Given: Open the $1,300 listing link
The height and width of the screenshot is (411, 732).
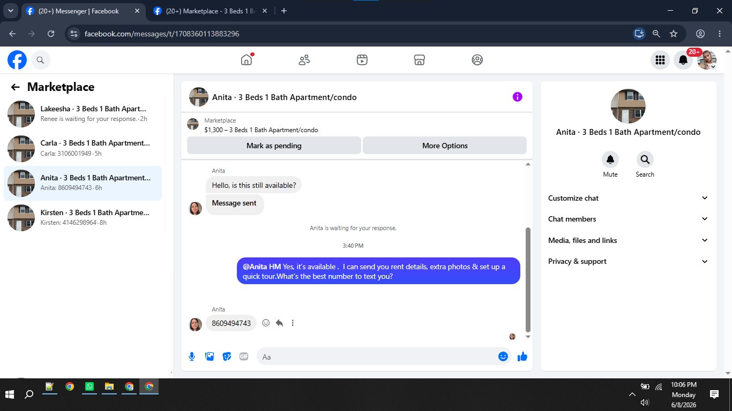Looking at the screenshot, I should pos(261,130).
